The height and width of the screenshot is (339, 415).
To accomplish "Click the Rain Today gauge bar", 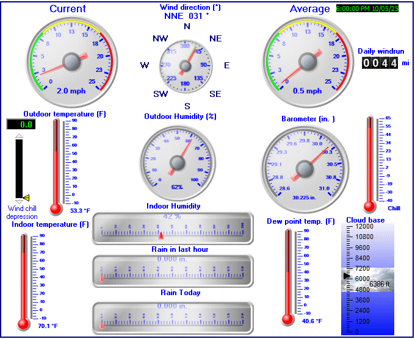I will pyautogui.click(x=172, y=317).
